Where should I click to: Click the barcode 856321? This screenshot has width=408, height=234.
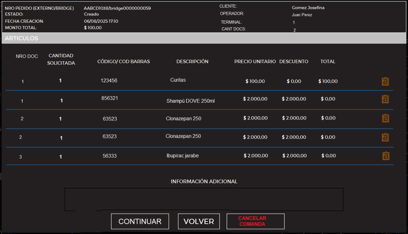(110, 98)
